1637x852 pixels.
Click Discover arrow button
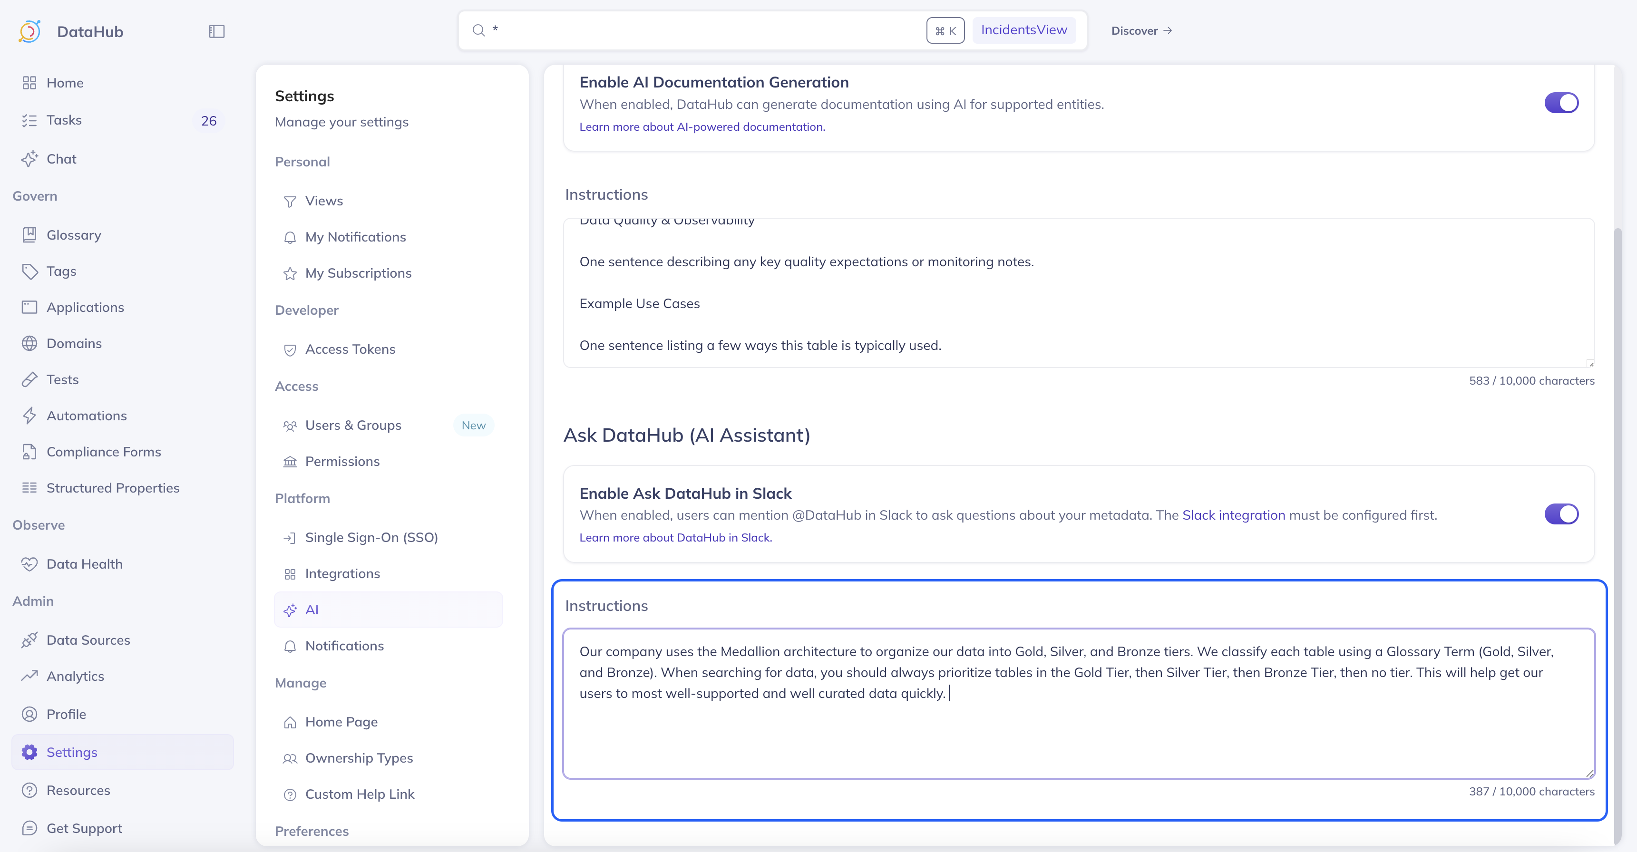point(1141,31)
